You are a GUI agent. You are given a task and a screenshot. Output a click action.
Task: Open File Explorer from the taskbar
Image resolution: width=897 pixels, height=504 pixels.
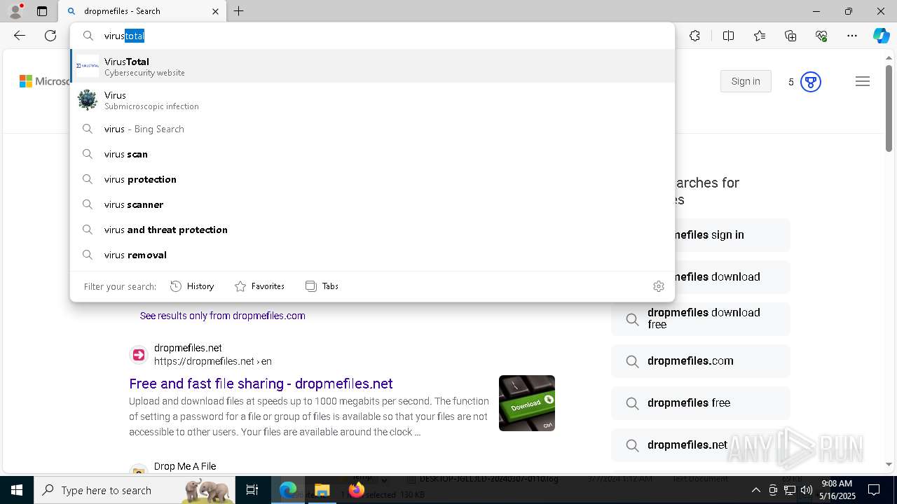(x=322, y=490)
